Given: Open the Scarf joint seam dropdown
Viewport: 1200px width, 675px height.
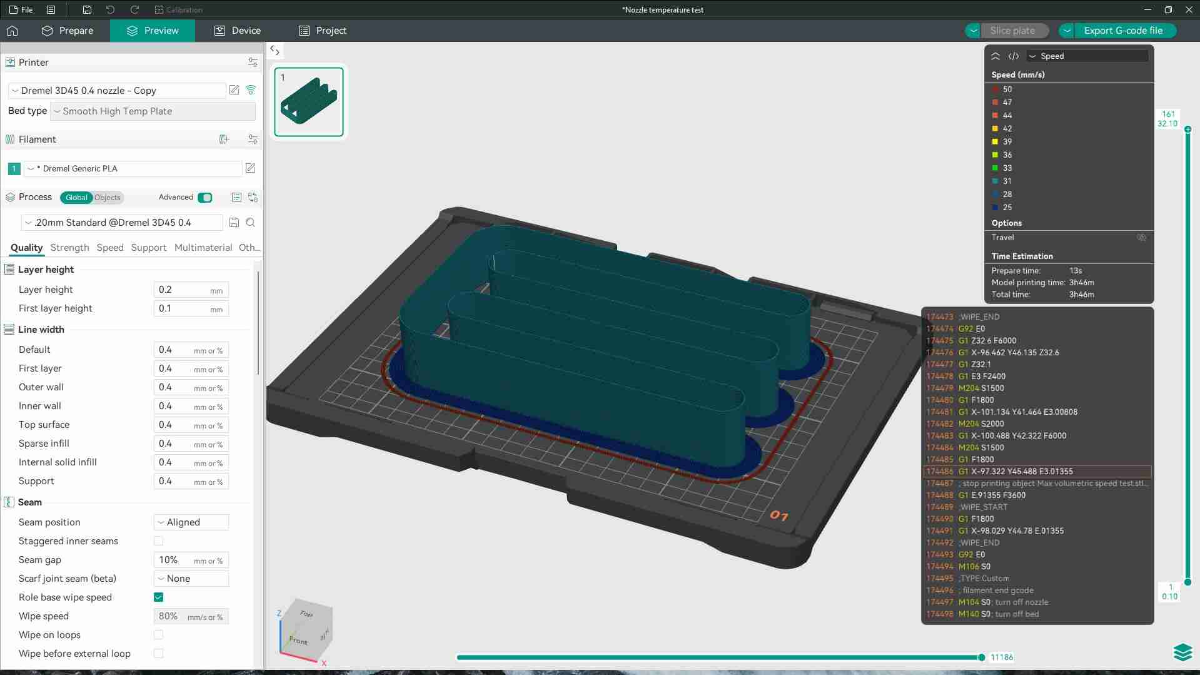Looking at the screenshot, I should (x=191, y=579).
